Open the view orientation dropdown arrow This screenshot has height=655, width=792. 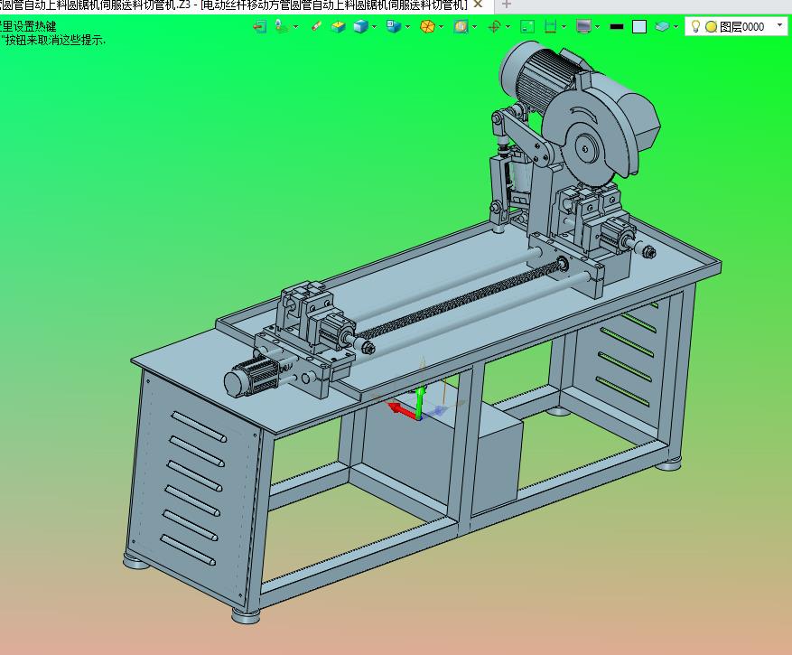point(407,27)
